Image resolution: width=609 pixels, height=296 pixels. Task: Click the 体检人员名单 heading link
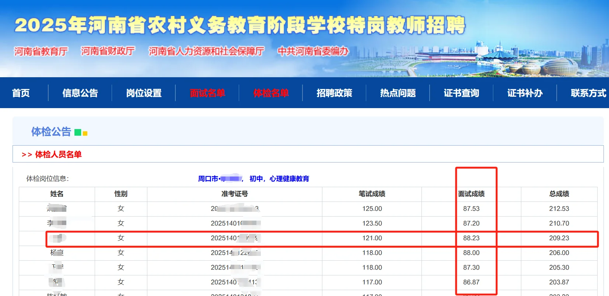(58, 154)
